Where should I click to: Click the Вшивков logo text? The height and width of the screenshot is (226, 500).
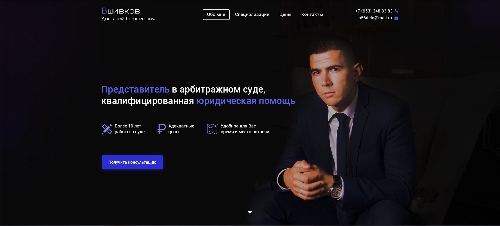pos(121,11)
